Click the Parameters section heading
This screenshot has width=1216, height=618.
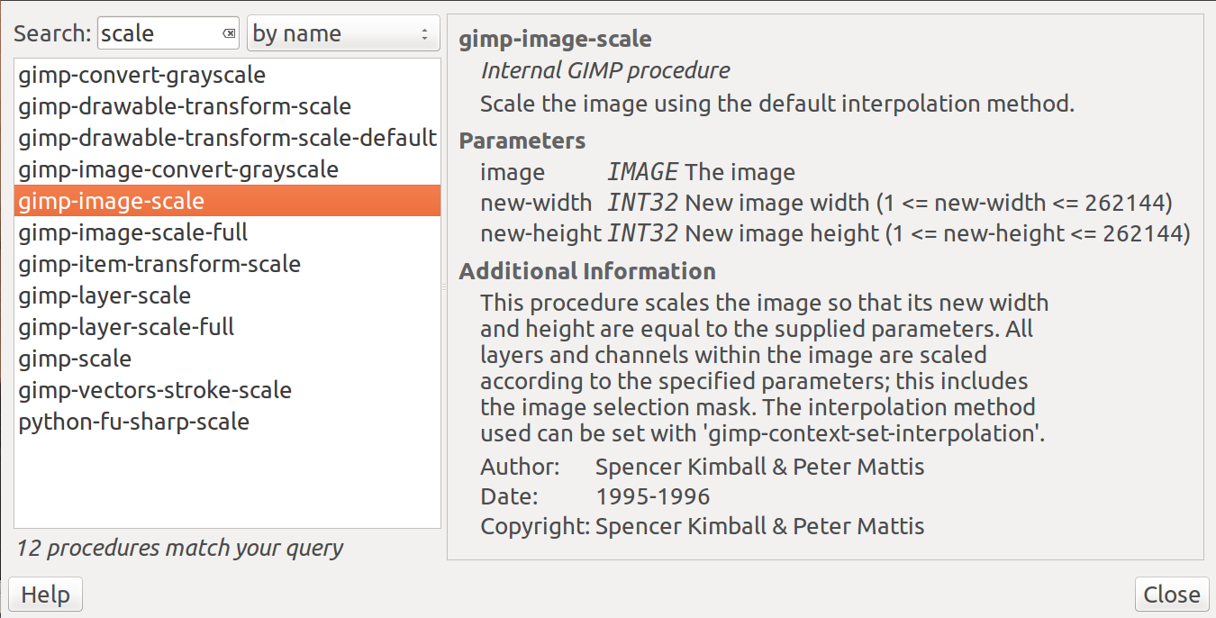coord(522,141)
